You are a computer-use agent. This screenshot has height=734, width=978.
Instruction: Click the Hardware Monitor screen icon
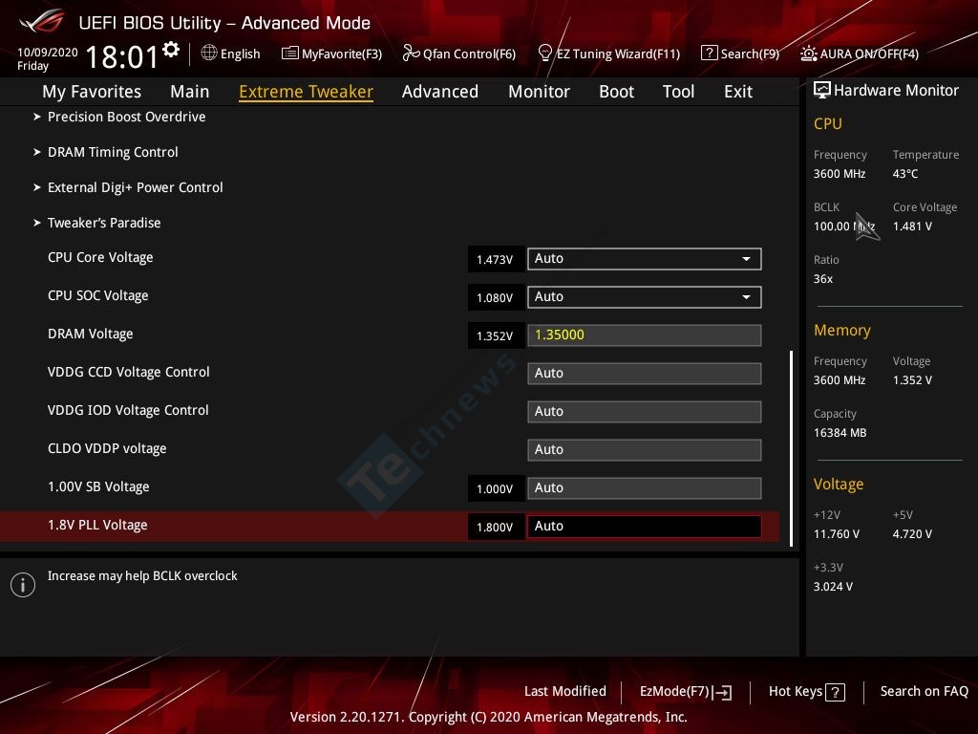822,91
